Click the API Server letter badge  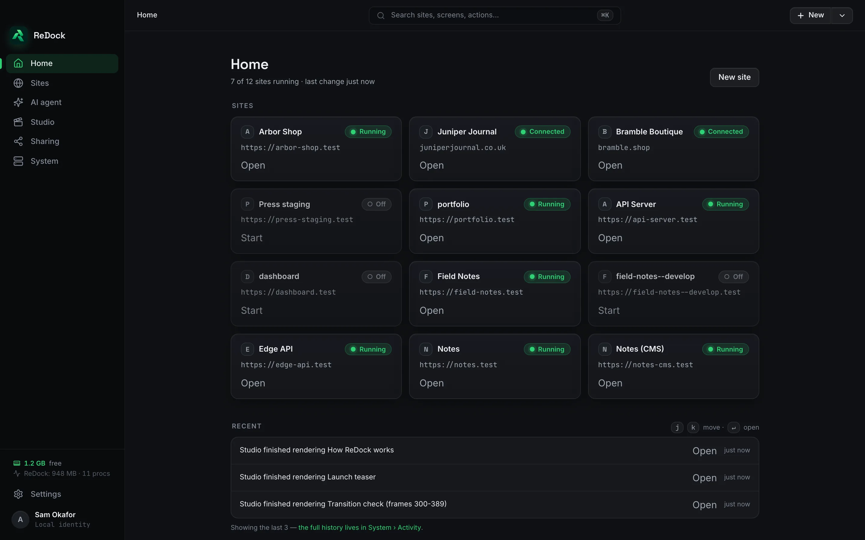coord(604,204)
